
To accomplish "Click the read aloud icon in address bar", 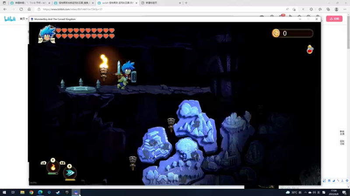I will (x=287, y=9).
